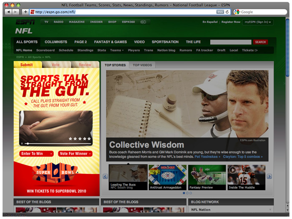The image size is (292, 219).
Task: Add bookmark with the plus button
Action: pyautogui.click(x=25, y=12)
